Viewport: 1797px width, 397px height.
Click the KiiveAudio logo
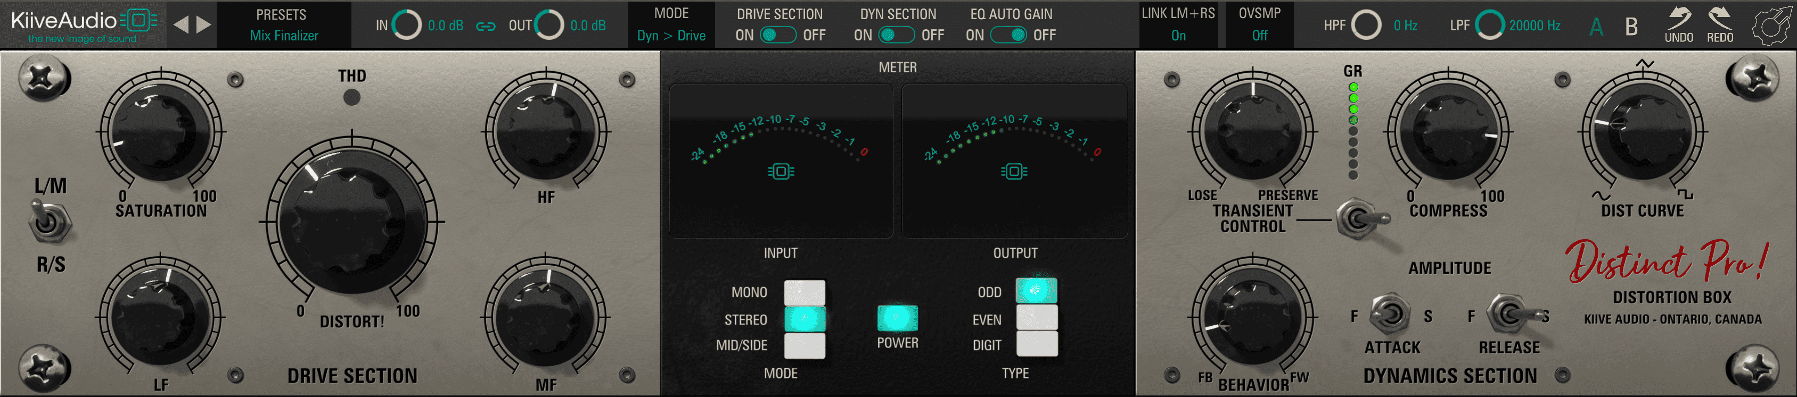pyautogui.click(x=84, y=25)
